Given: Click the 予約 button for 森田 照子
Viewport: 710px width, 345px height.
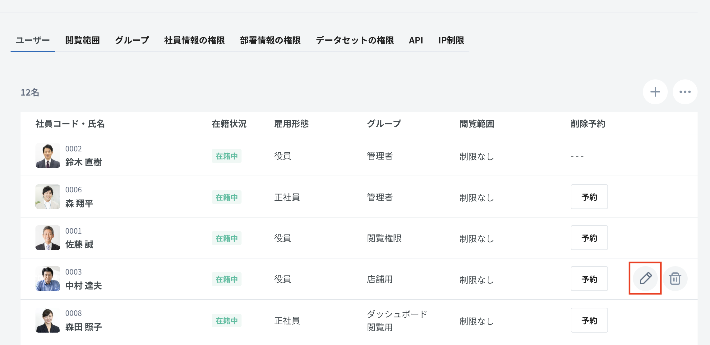Looking at the screenshot, I should click(589, 320).
